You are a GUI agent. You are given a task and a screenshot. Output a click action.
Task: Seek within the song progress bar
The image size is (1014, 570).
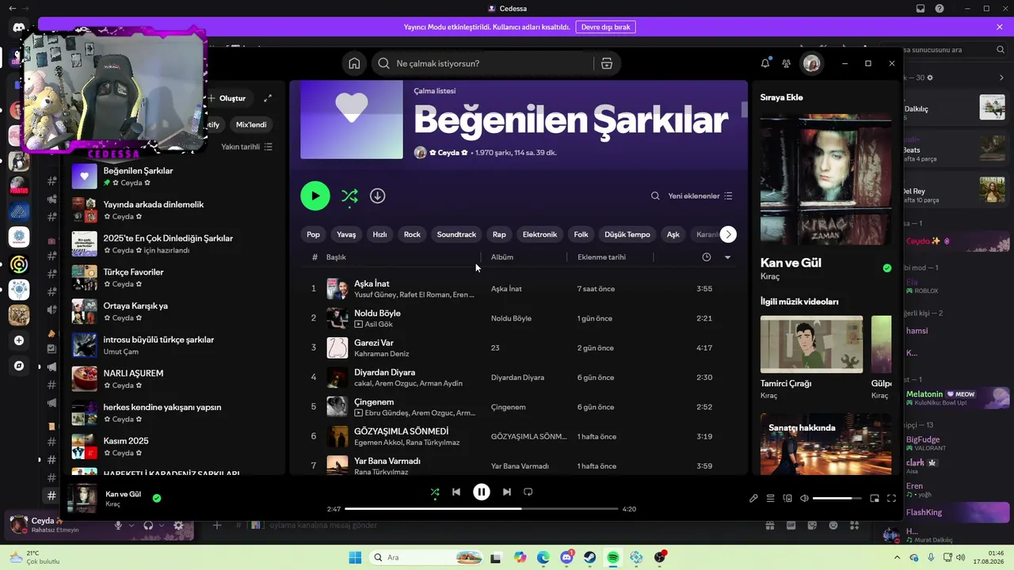[x=482, y=509]
